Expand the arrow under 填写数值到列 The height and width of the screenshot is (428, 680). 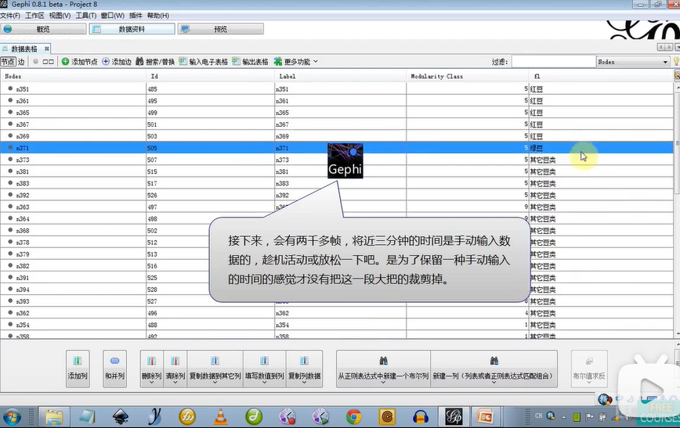point(265,383)
